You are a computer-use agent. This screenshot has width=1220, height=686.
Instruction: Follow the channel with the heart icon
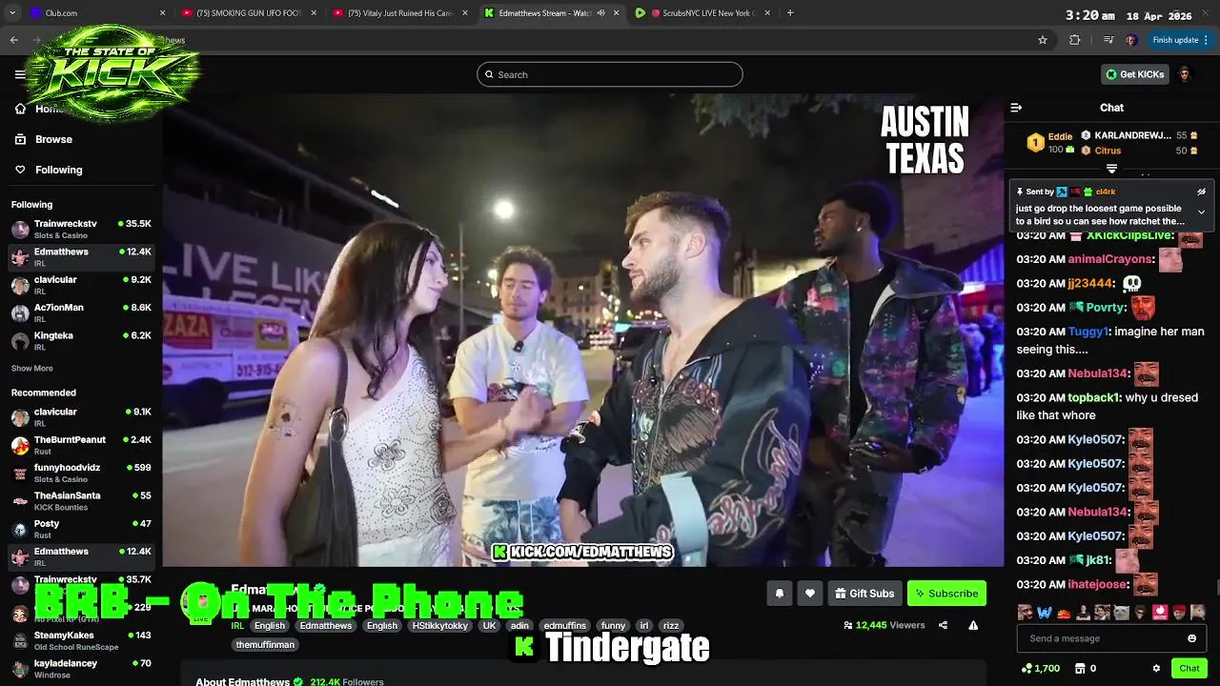(x=809, y=594)
